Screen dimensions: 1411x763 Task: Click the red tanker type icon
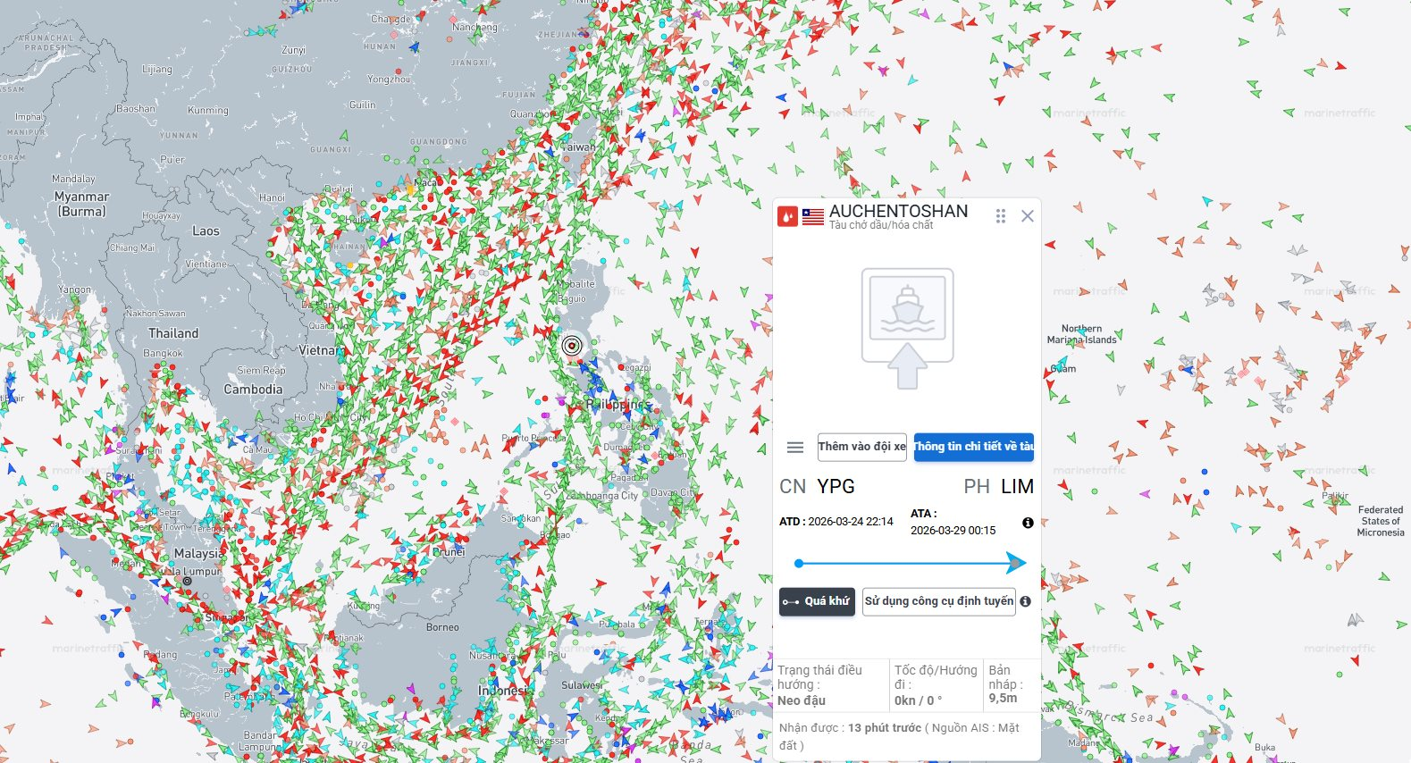click(787, 216)
